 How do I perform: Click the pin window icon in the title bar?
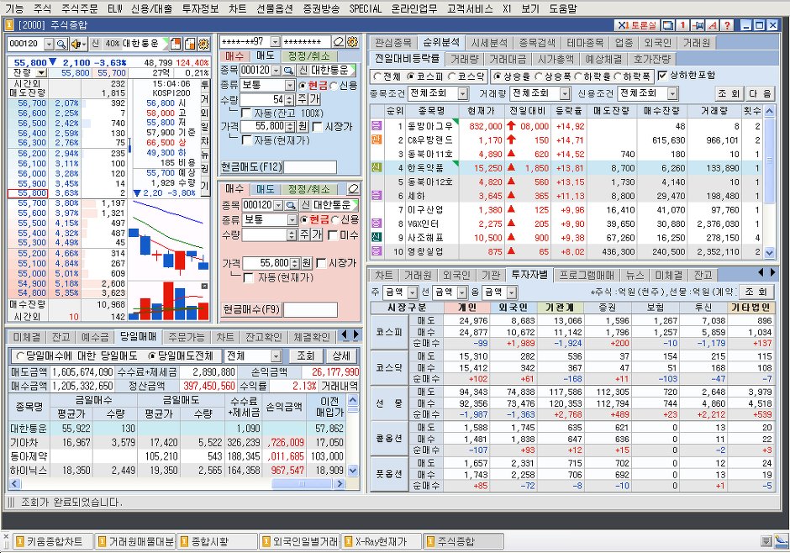click(x=698, y=25)
